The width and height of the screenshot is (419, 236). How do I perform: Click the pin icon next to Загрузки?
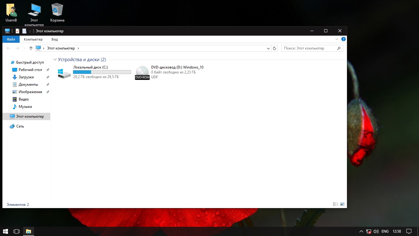click(x=48, y=77)
